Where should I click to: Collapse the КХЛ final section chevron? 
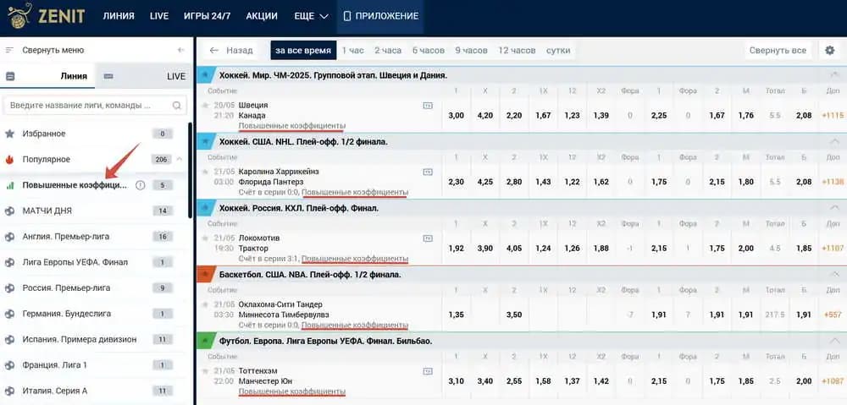833,208
